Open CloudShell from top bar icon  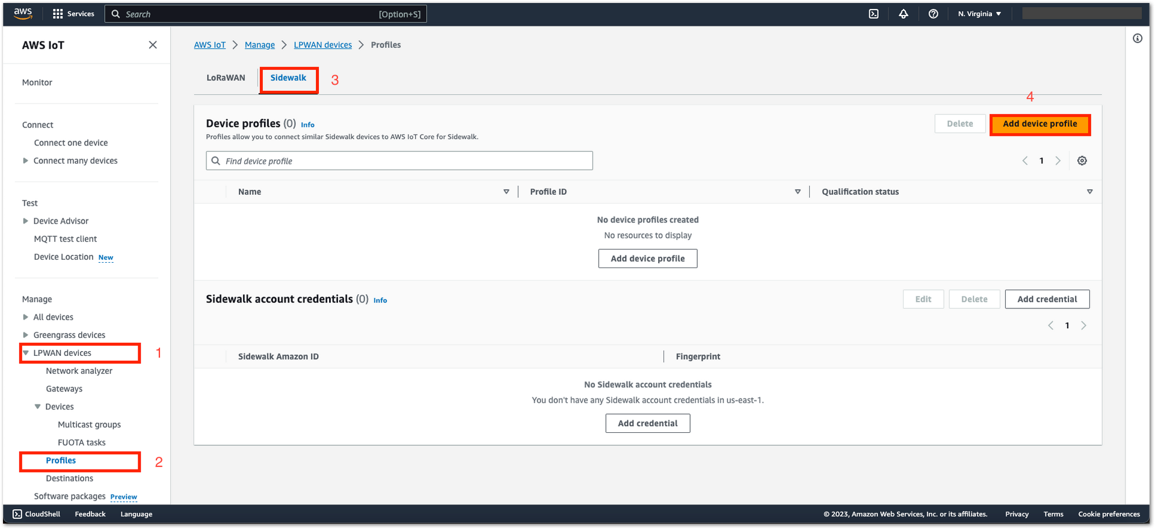point(873,14)
